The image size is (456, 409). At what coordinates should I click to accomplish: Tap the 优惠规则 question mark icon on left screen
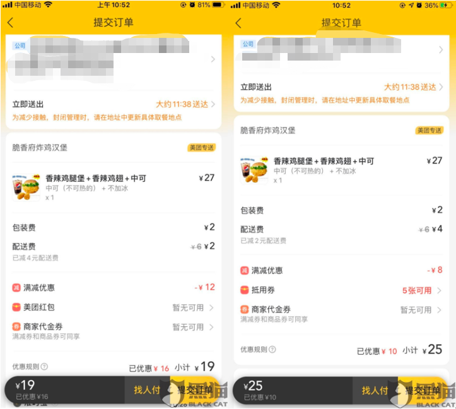[44, 367]
